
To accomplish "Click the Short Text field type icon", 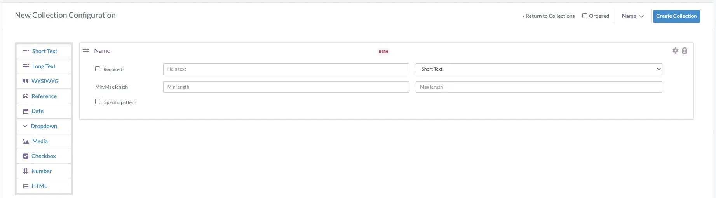I will click(26, 51).
